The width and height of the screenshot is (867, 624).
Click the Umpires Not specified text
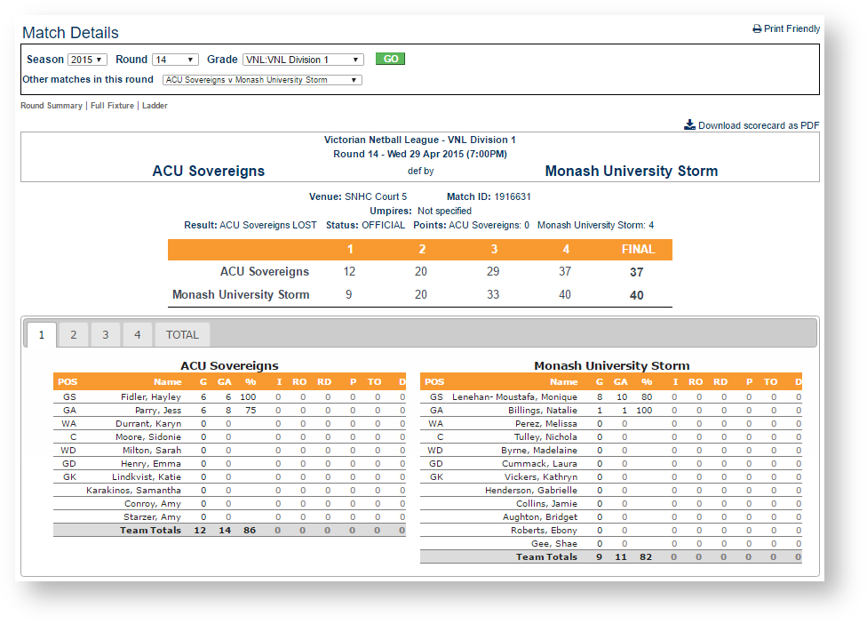point(420,211)
